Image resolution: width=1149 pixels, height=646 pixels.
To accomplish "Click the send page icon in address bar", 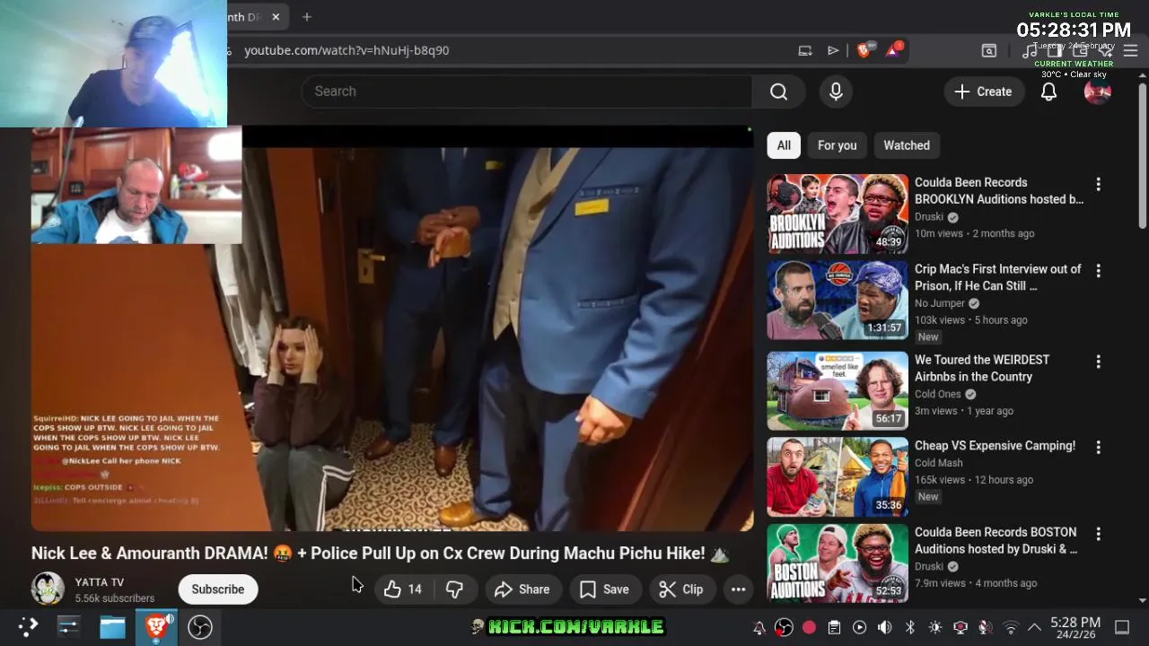I will pos(833,50).
